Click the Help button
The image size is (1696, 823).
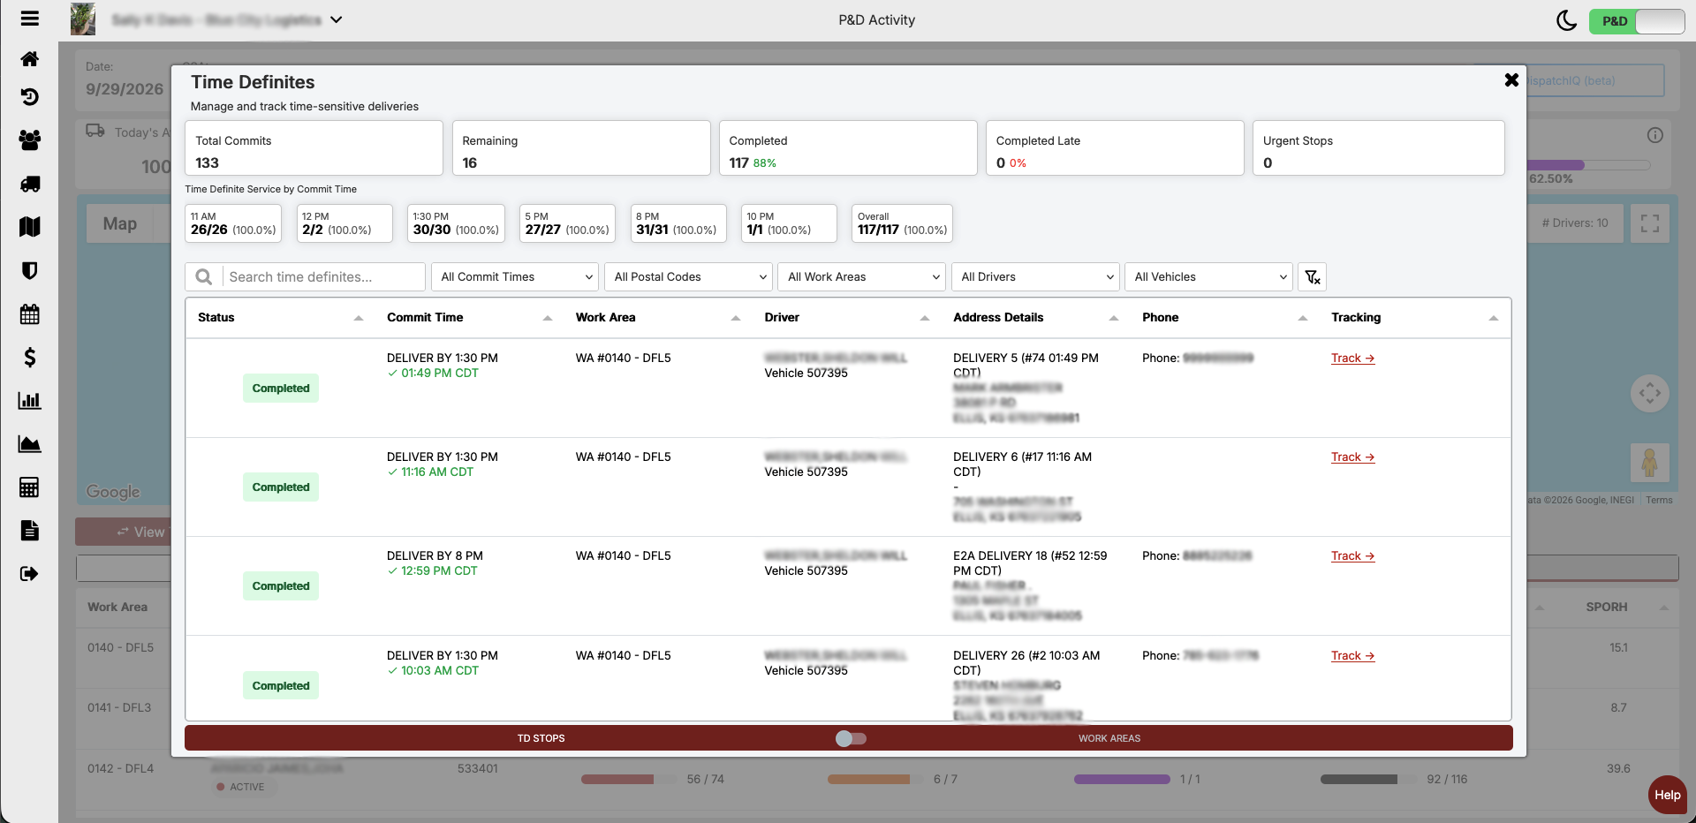pyautogui.click(x=1667, y=795)
